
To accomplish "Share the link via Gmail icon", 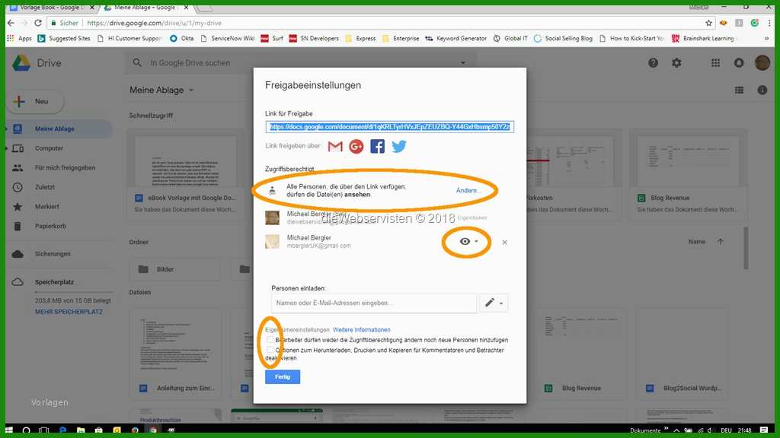I will pyautogui.click(x=334, y=147).
